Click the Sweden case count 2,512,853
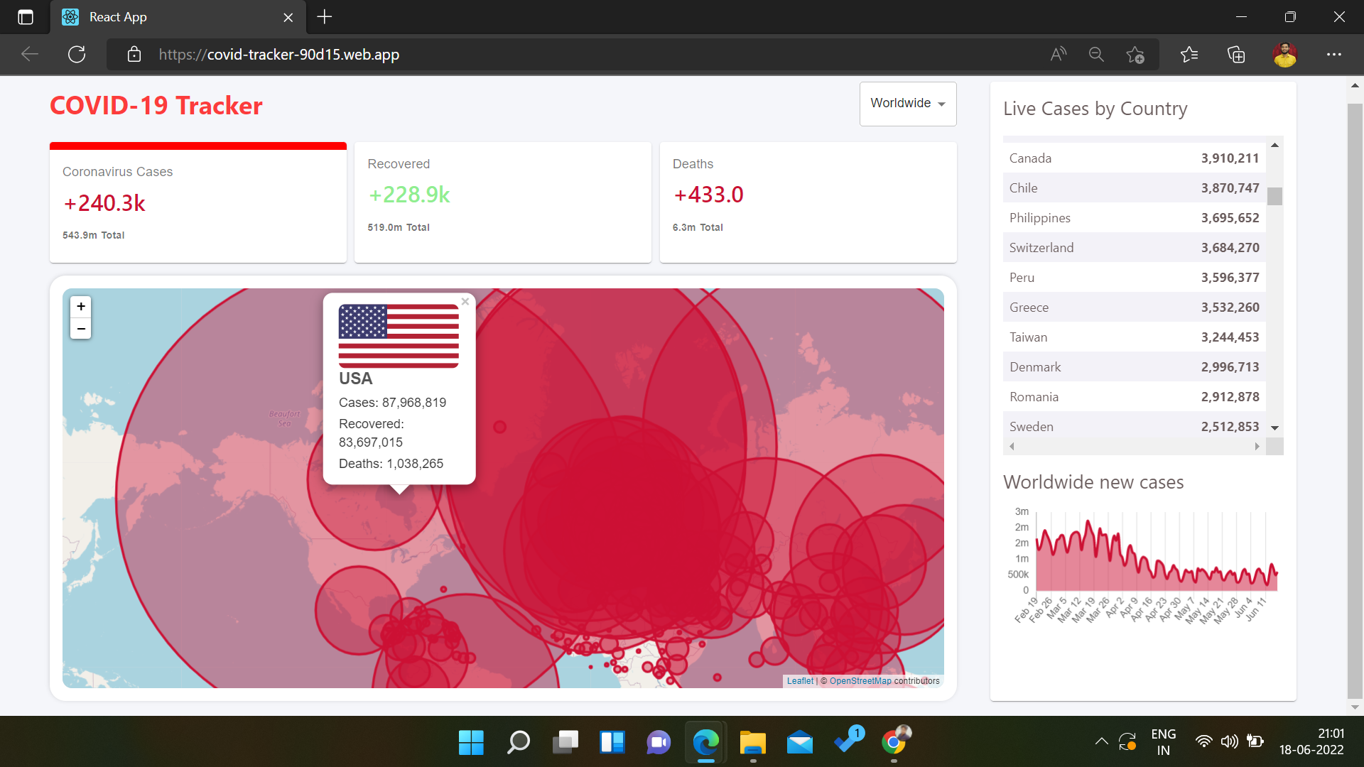This screenshot has width=1364, height=767. point(1230,427)
